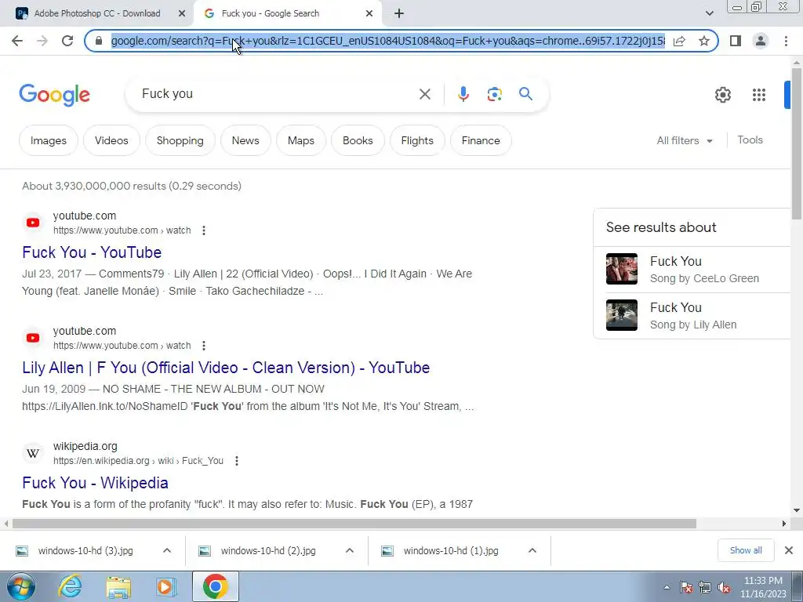This screenshot has width=803, height=602.
Task: Open Lily Allen Official Video result
Action: click(x=226, y=368)
